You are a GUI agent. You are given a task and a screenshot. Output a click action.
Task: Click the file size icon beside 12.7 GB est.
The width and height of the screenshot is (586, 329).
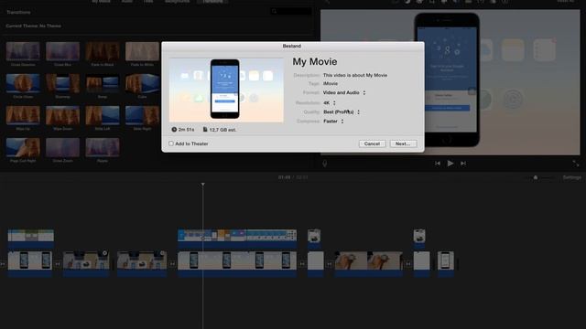coord(205,130)
